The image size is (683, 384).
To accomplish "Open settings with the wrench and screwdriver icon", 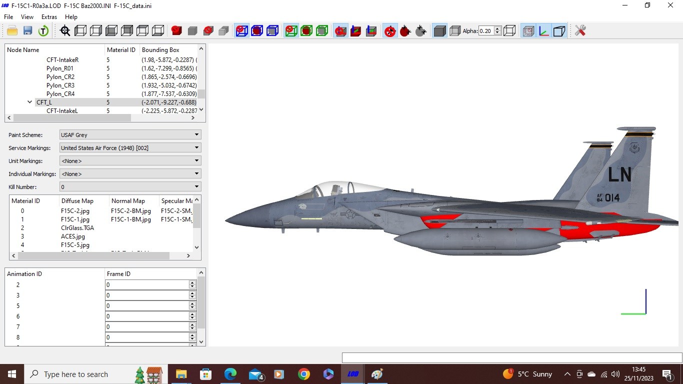I will click(x=580, y=31).
